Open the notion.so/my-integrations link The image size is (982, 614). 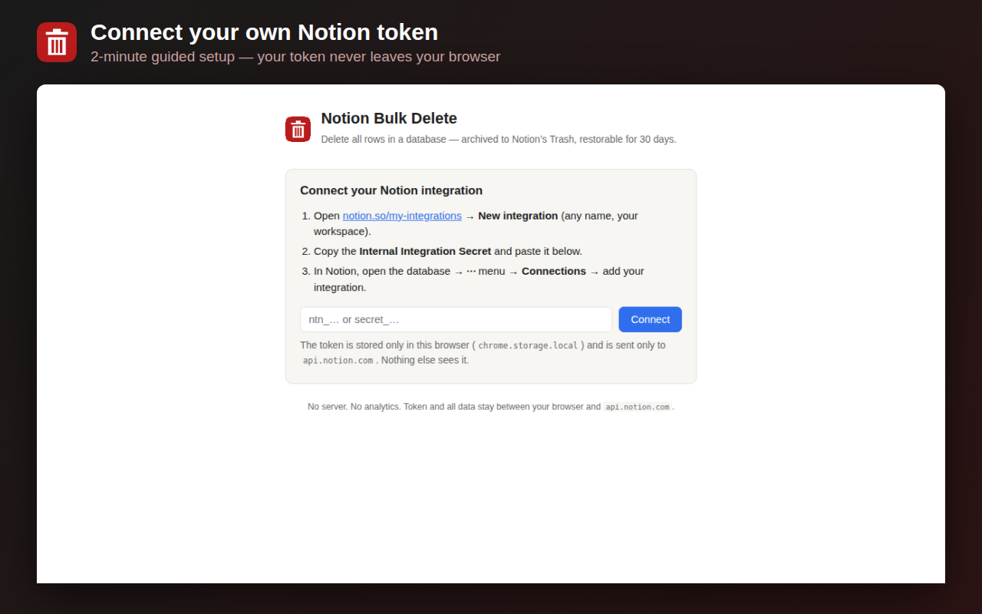402,216
